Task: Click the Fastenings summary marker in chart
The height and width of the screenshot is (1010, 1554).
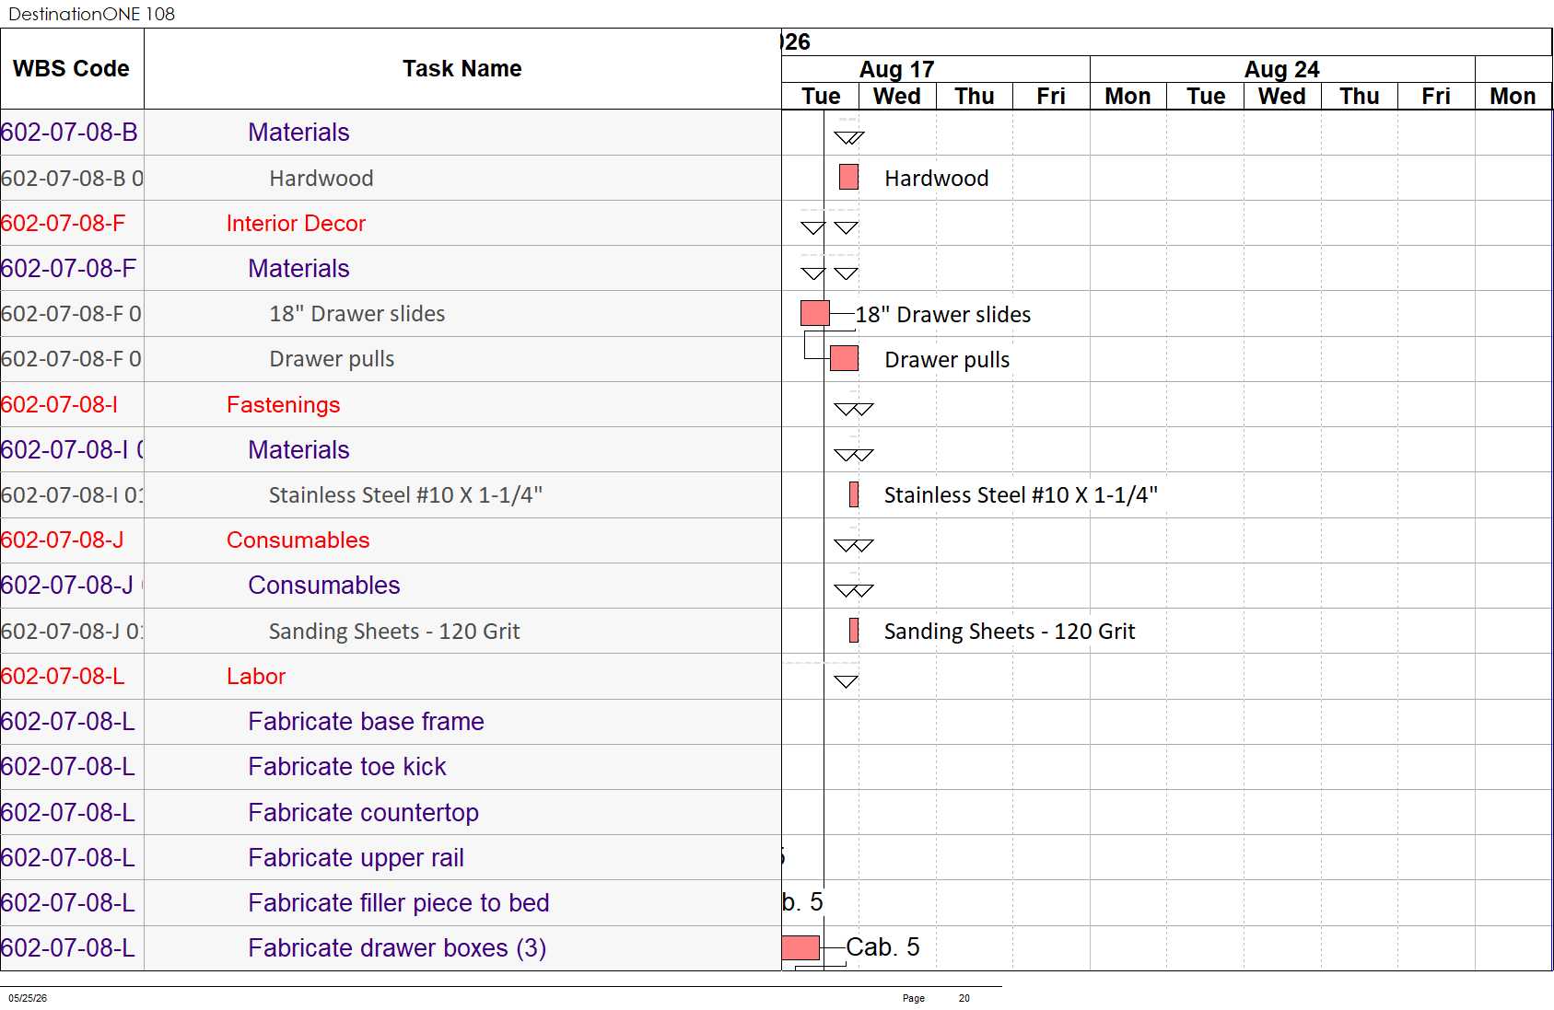Action: point(853,409)
